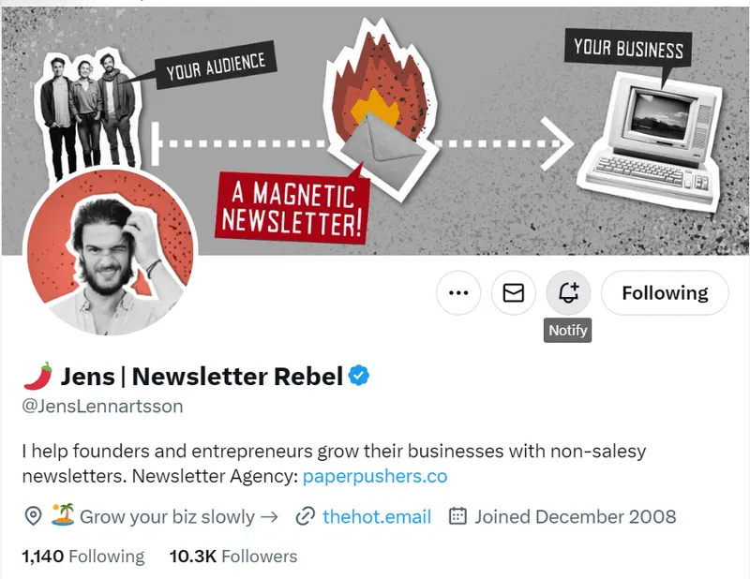Image resolution: width=750 pixels, height=579 pixels.
Task: Open the three-dot More options menu
Action: pyautogui.click(x=458, y=293)
